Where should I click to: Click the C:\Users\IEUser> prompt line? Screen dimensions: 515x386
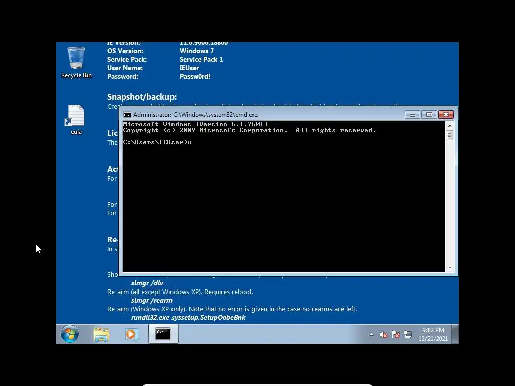tap(157, 142)
